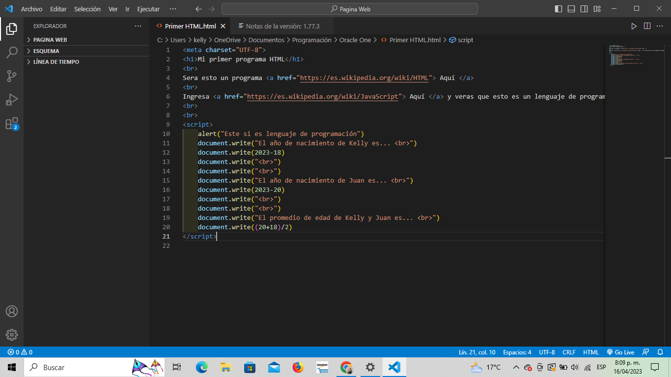
Task: Open the Selección menu
Action: [87, 9]
